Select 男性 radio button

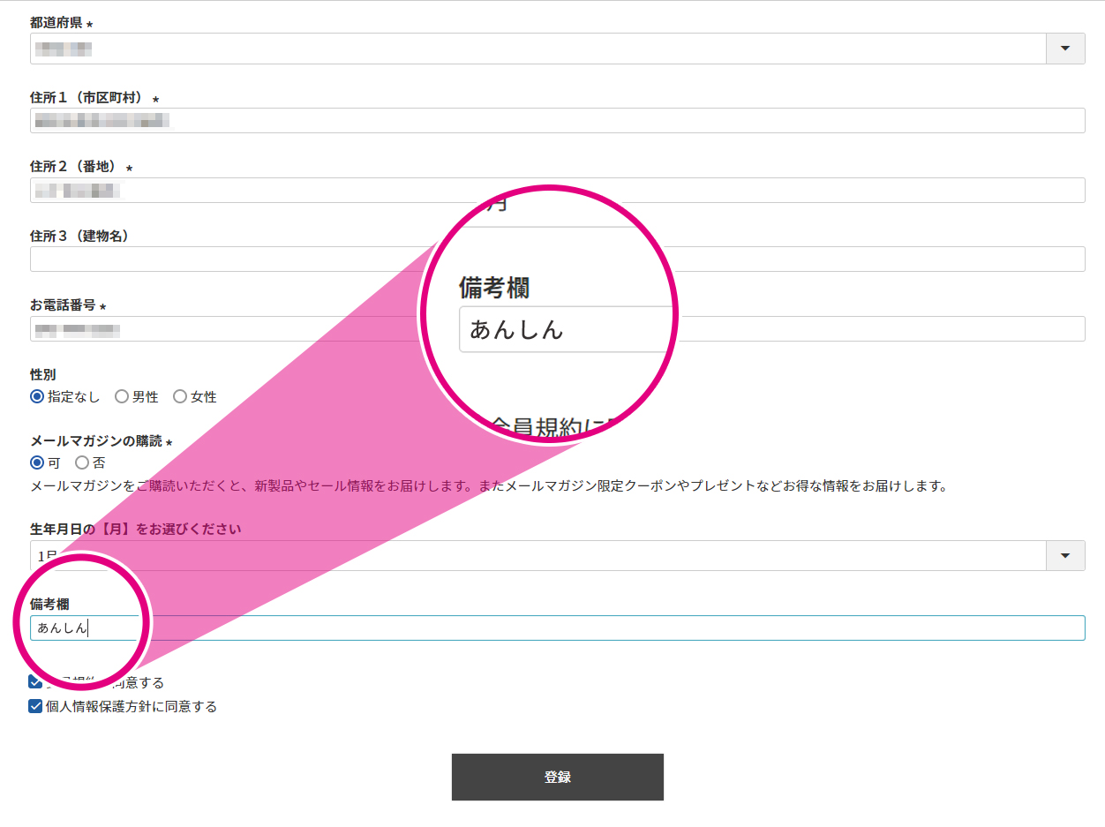(x=122, y=397)
